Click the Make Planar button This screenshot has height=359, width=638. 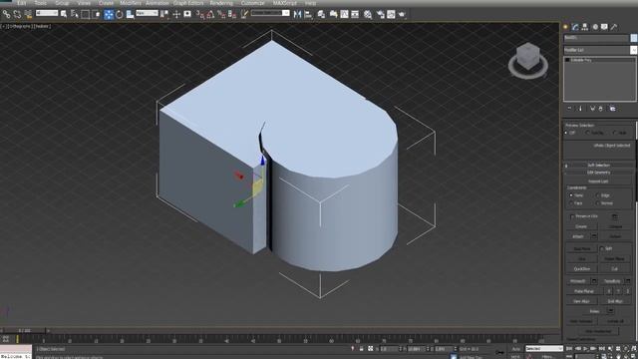[584, 291]
